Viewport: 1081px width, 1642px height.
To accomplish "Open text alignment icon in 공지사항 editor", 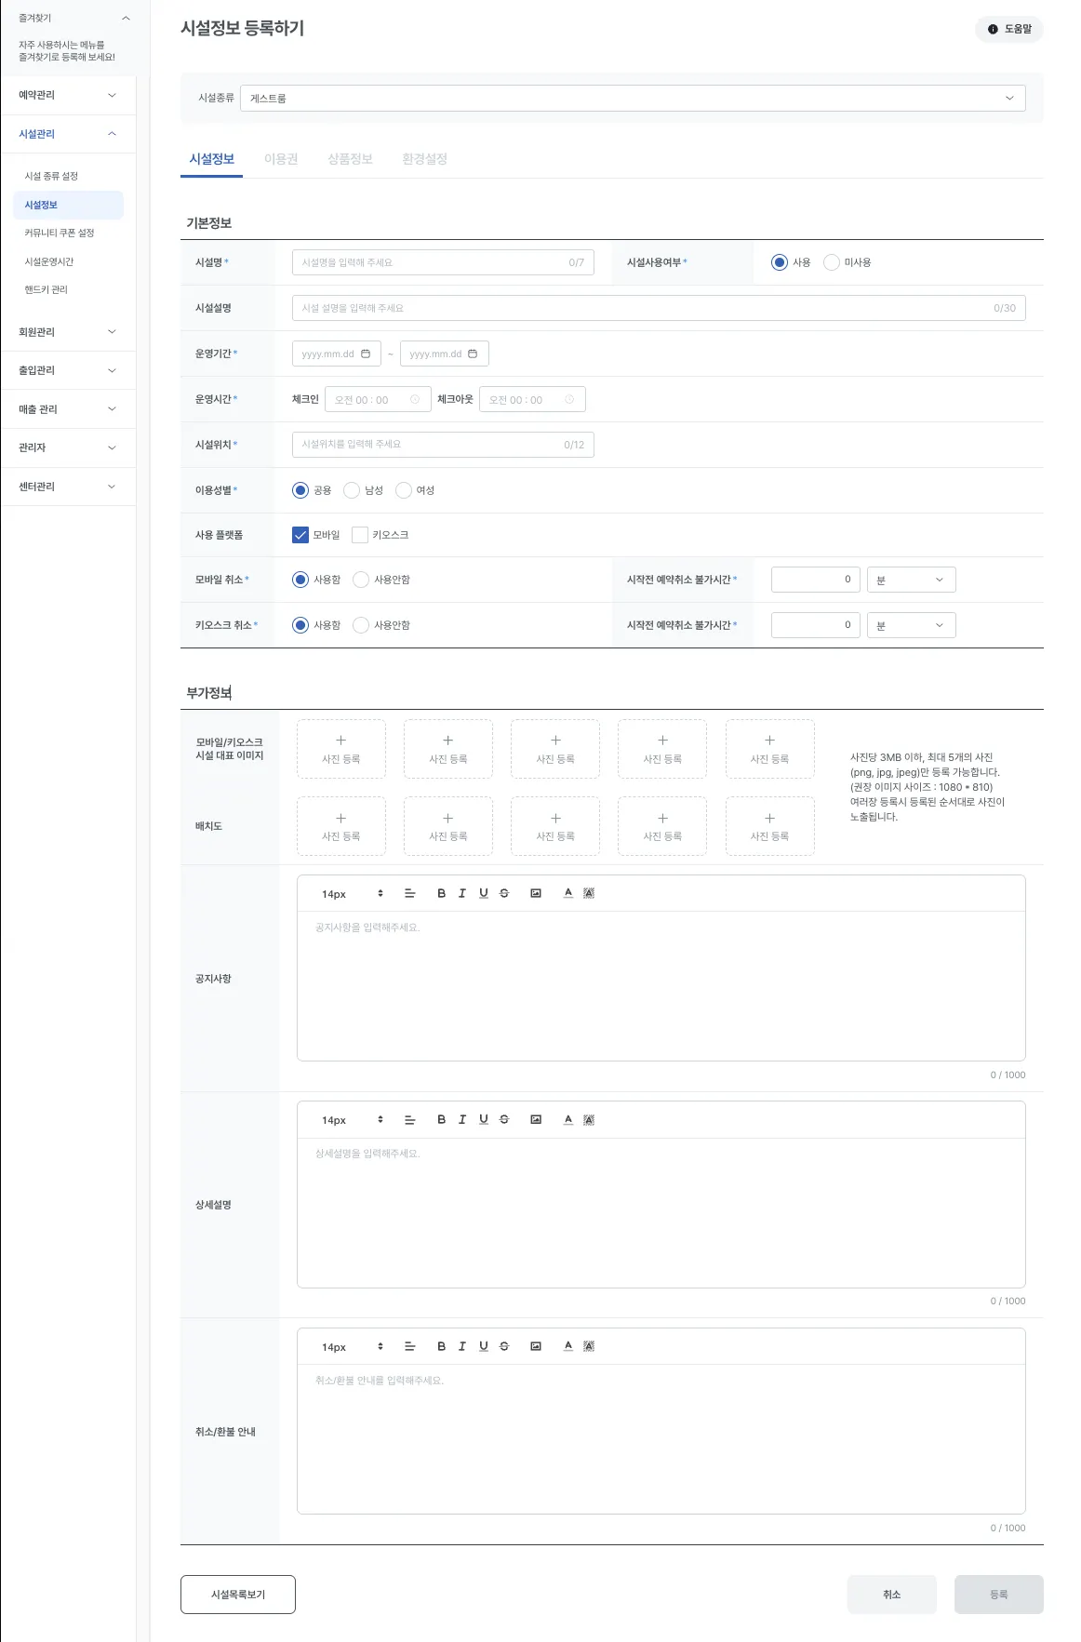I will point(409,893).
